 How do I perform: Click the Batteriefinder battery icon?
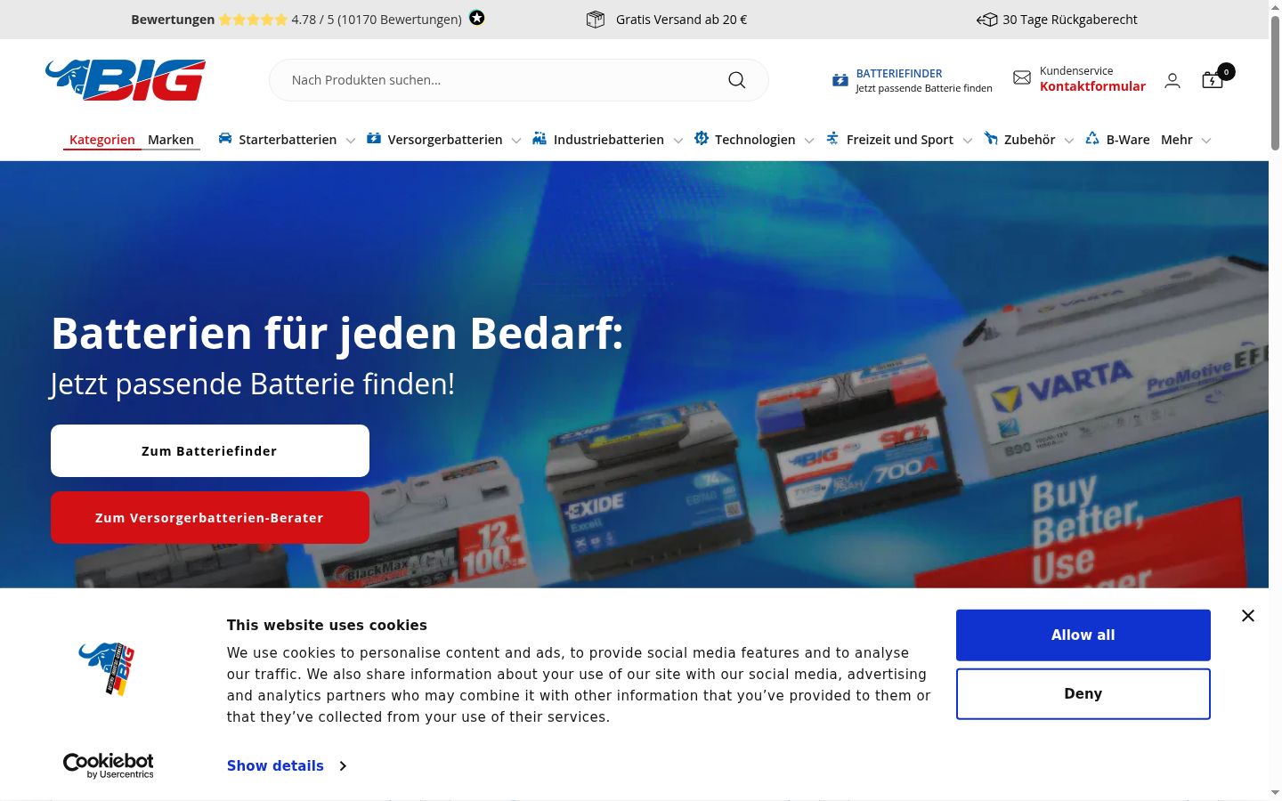[x=840, y=80]
